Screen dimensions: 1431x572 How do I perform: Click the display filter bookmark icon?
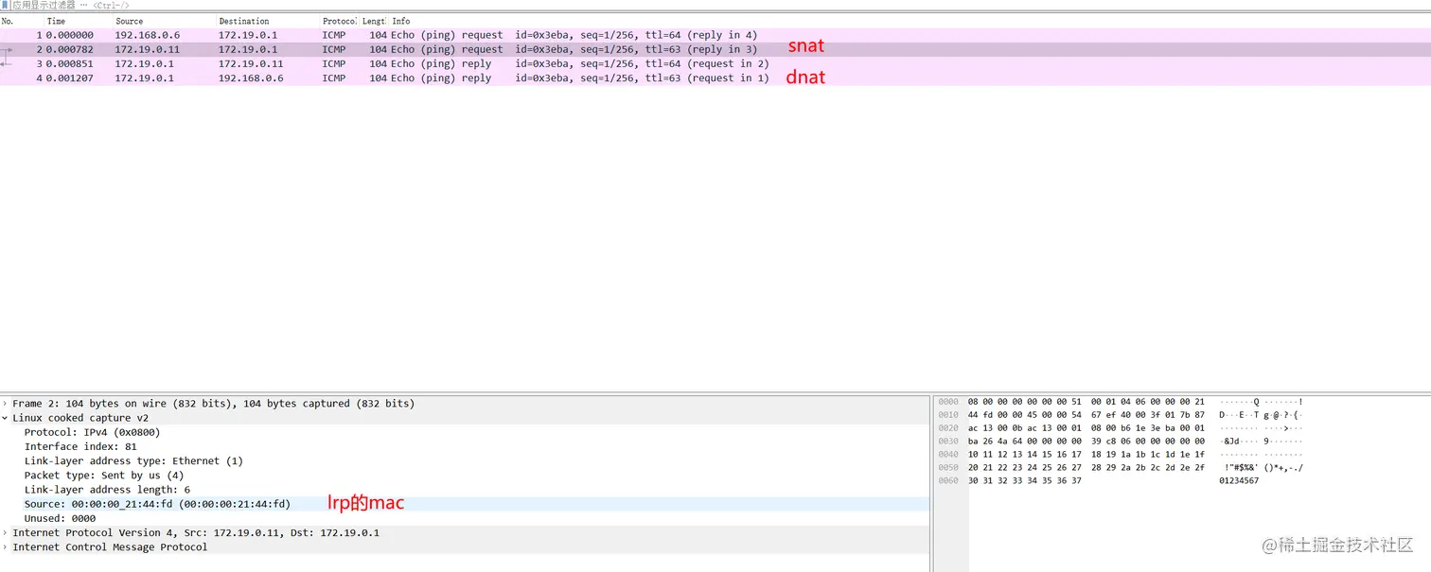pyautogui.click(x=5, y=6)
